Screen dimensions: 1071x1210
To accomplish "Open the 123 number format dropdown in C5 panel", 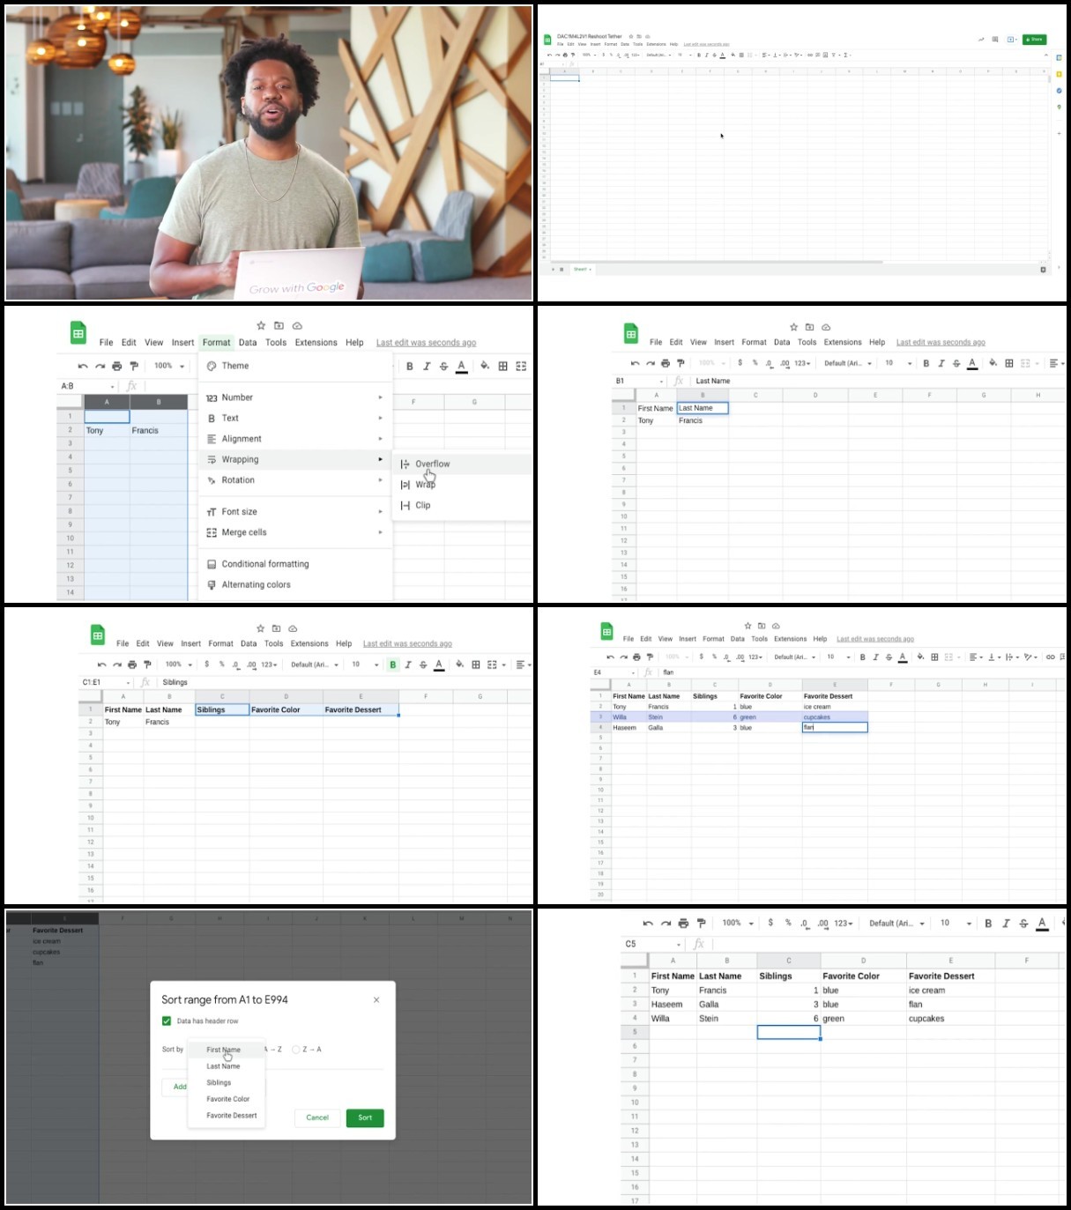I will coord(844,923).
